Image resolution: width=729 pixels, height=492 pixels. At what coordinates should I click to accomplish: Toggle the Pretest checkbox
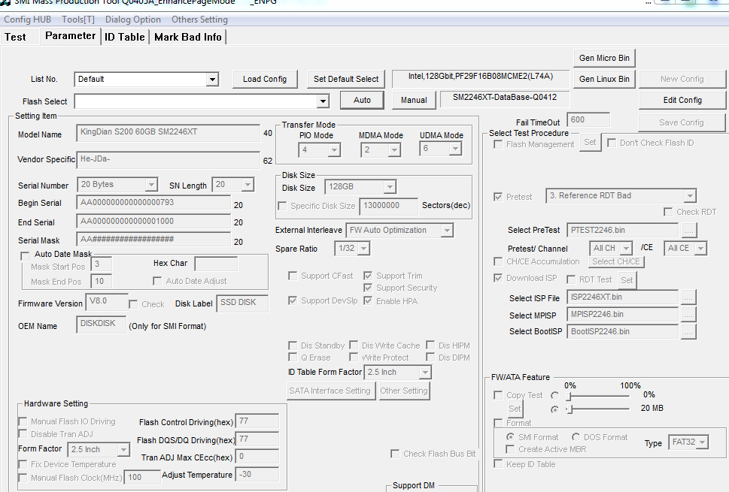coord(498,197)
